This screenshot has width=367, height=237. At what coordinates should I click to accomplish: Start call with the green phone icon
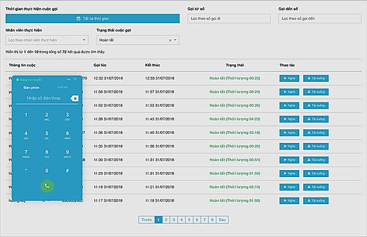tap(47, 186)
